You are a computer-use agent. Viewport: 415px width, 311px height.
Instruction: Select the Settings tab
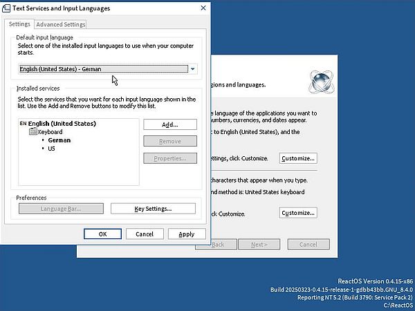(x=19, y=24)
